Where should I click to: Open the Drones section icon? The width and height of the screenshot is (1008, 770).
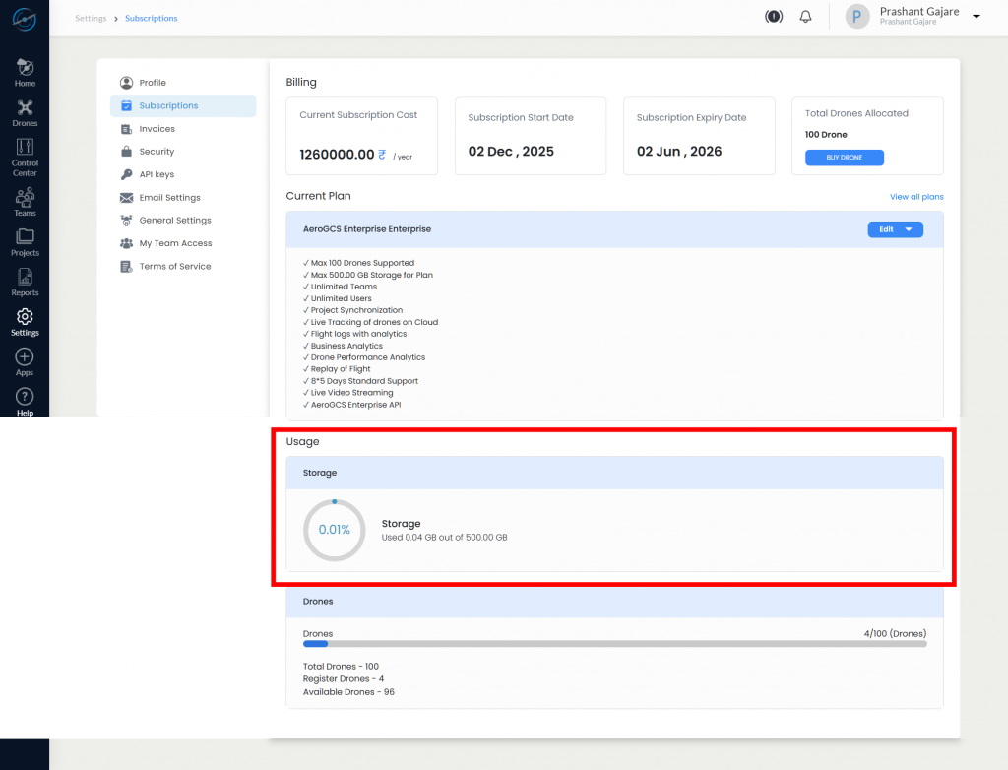coord(25,107)
